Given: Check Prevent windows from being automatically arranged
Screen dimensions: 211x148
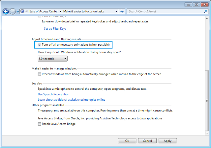Looking at the screenshot, I should point(39,74).
